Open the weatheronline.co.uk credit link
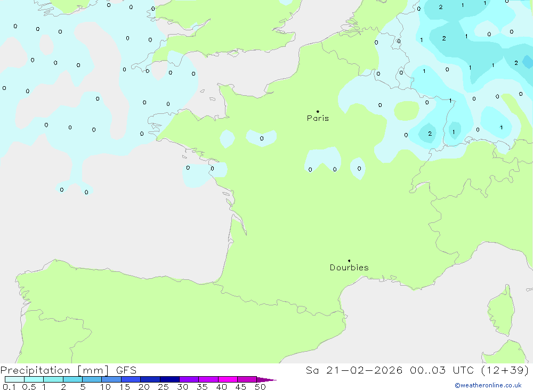533x390 pixels. coord(488,385)
